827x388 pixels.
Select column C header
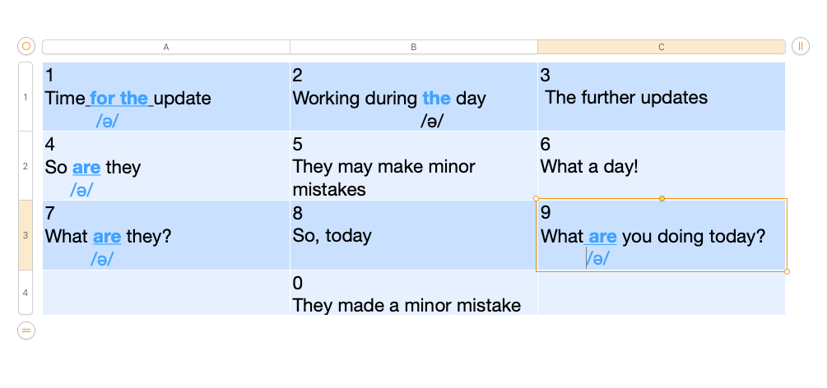tap(661, 47)
